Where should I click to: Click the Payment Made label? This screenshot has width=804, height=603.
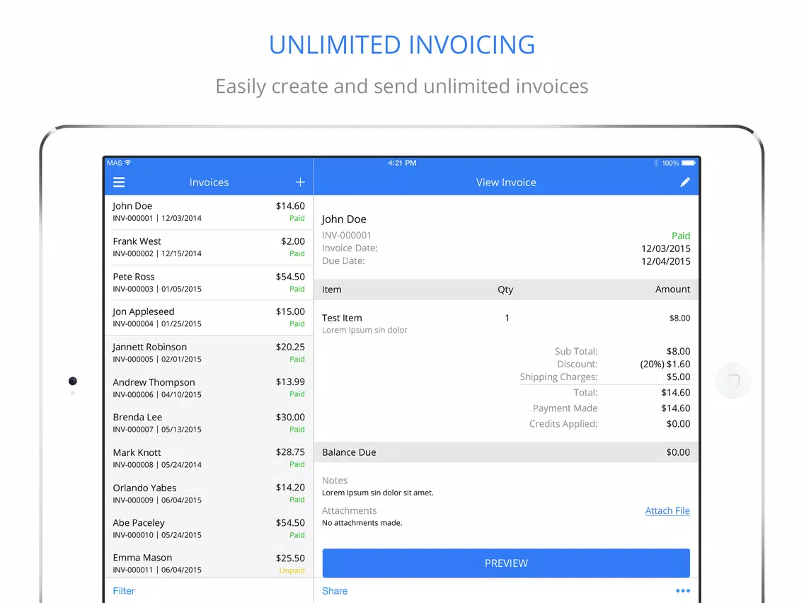[565, 408]
